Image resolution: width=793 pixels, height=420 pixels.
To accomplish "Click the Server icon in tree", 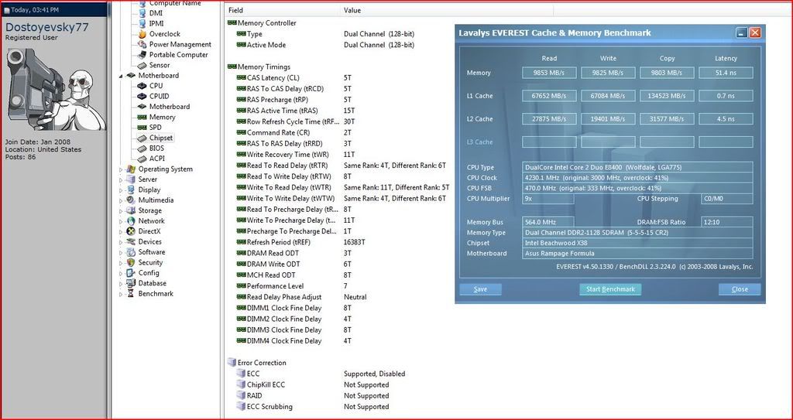I will (x=130, y=179).
